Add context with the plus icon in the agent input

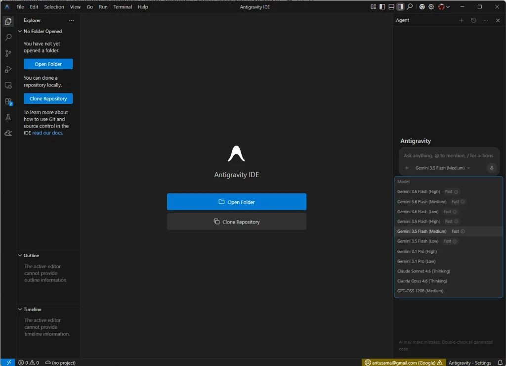point(407,168)
